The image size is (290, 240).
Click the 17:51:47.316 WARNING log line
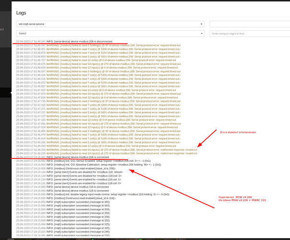(98, 105)
